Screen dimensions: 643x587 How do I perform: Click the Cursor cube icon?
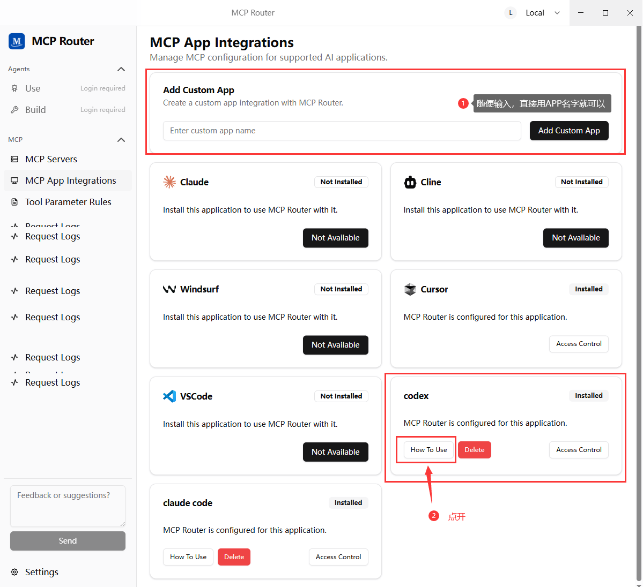click(x=410, y=289)
